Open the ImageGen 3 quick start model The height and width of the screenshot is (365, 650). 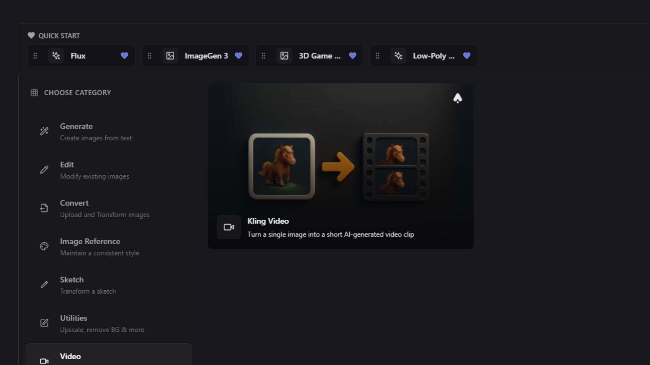pos(195,56)
